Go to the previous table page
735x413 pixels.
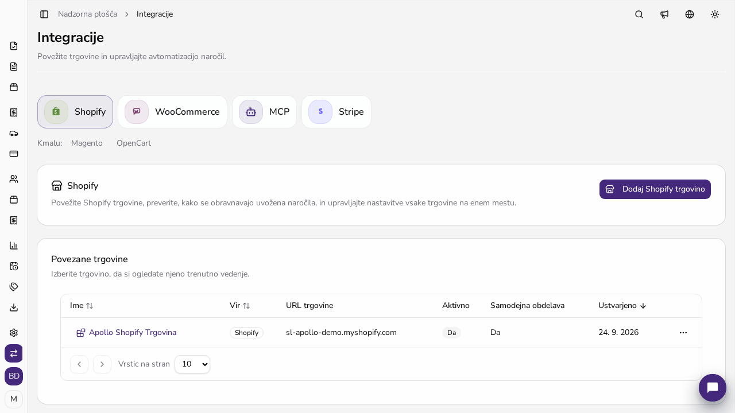point(79,364)
